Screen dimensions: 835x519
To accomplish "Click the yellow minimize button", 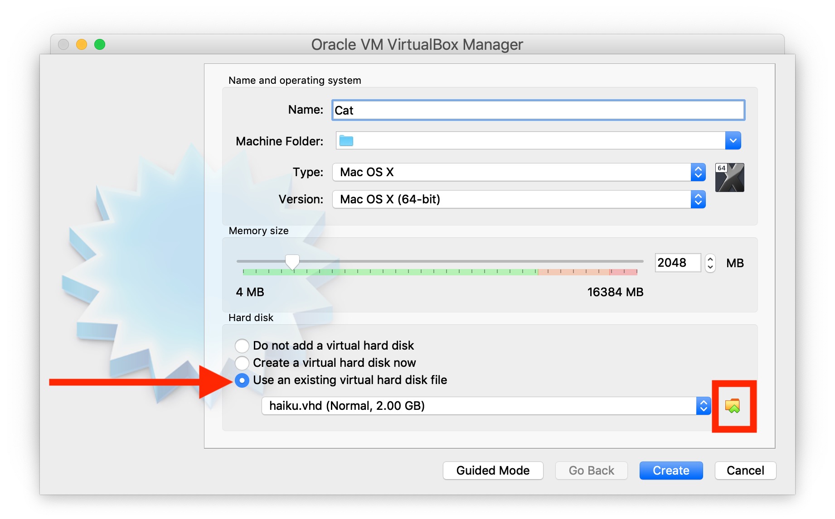I will coord(82,44).
